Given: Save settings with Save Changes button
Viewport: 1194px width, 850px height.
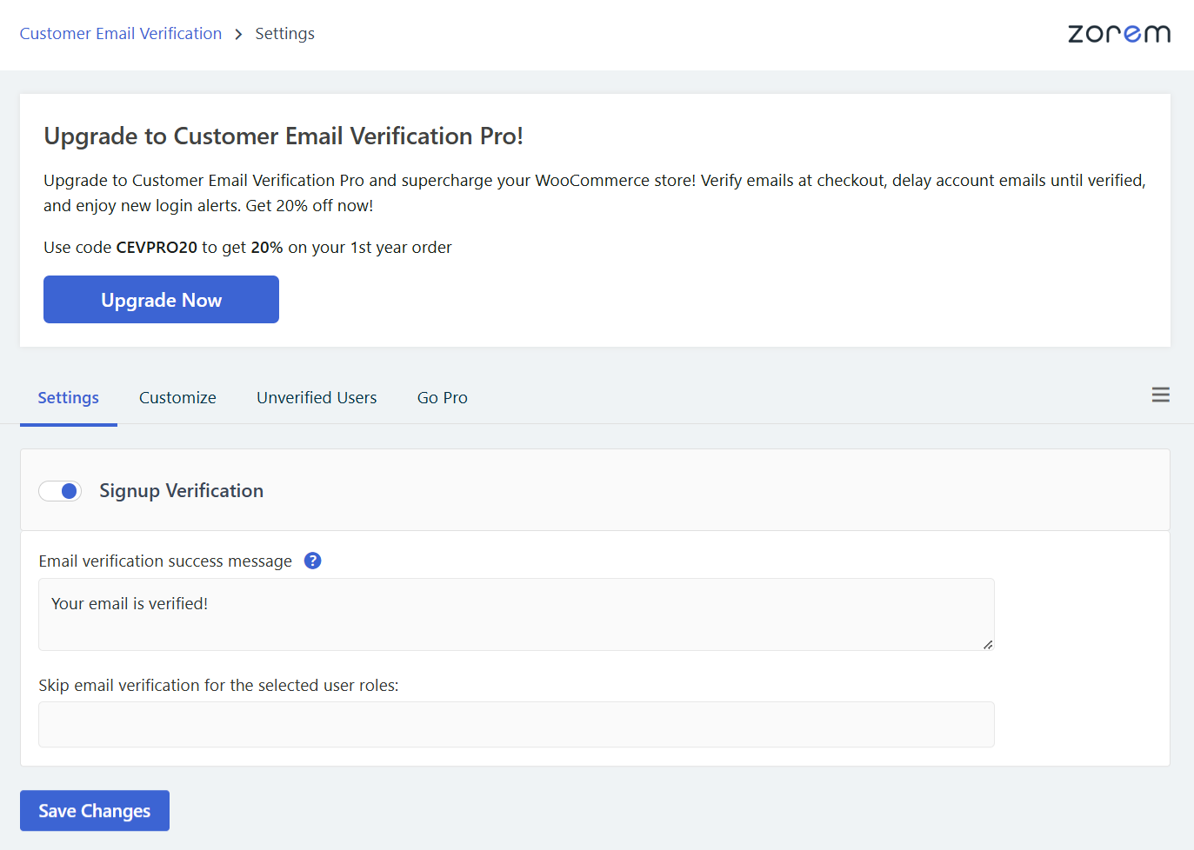Looking at the screenshot, I should [x=95, y=811].
